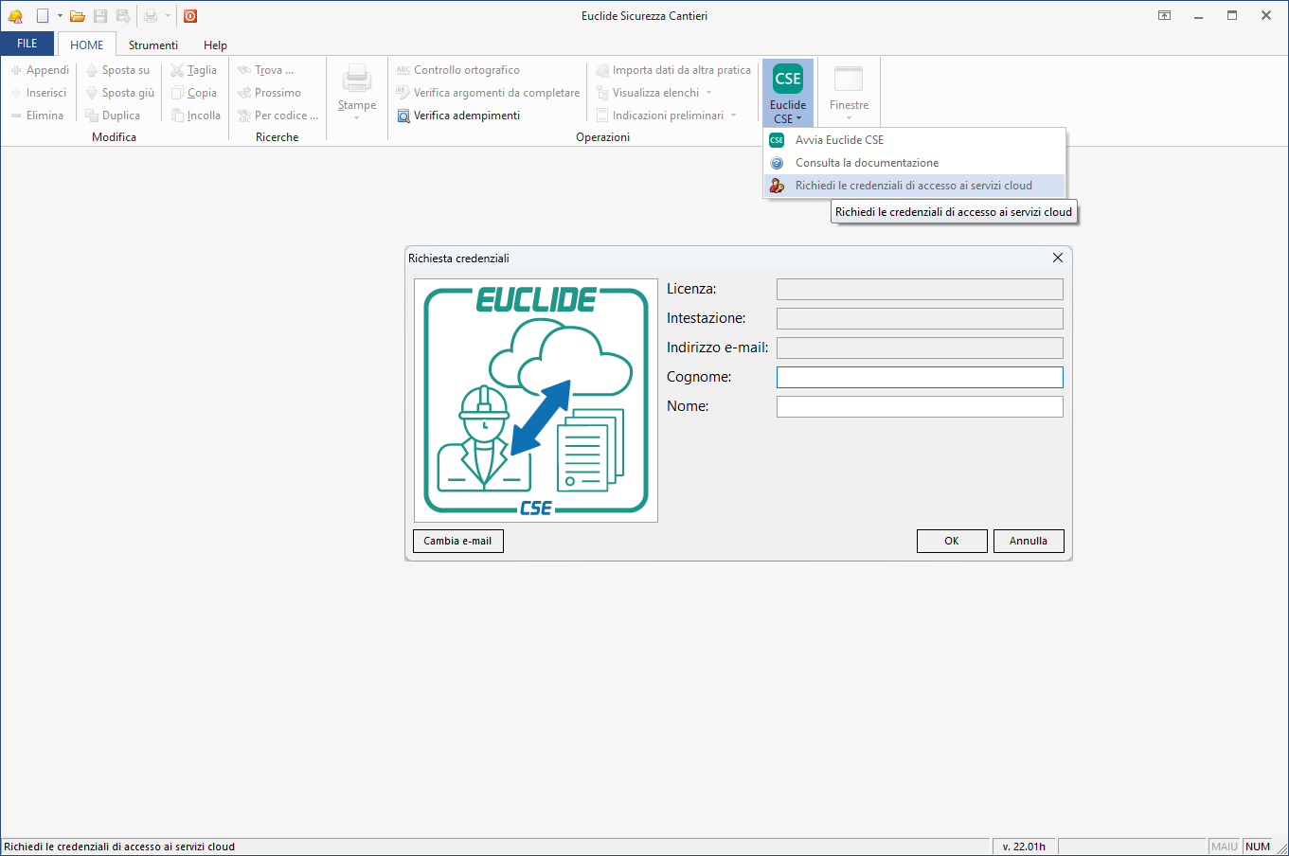Open folder icon in quick access toolbar
Image resolution: width=1289 pixels, height=856 pixels.
78,16
